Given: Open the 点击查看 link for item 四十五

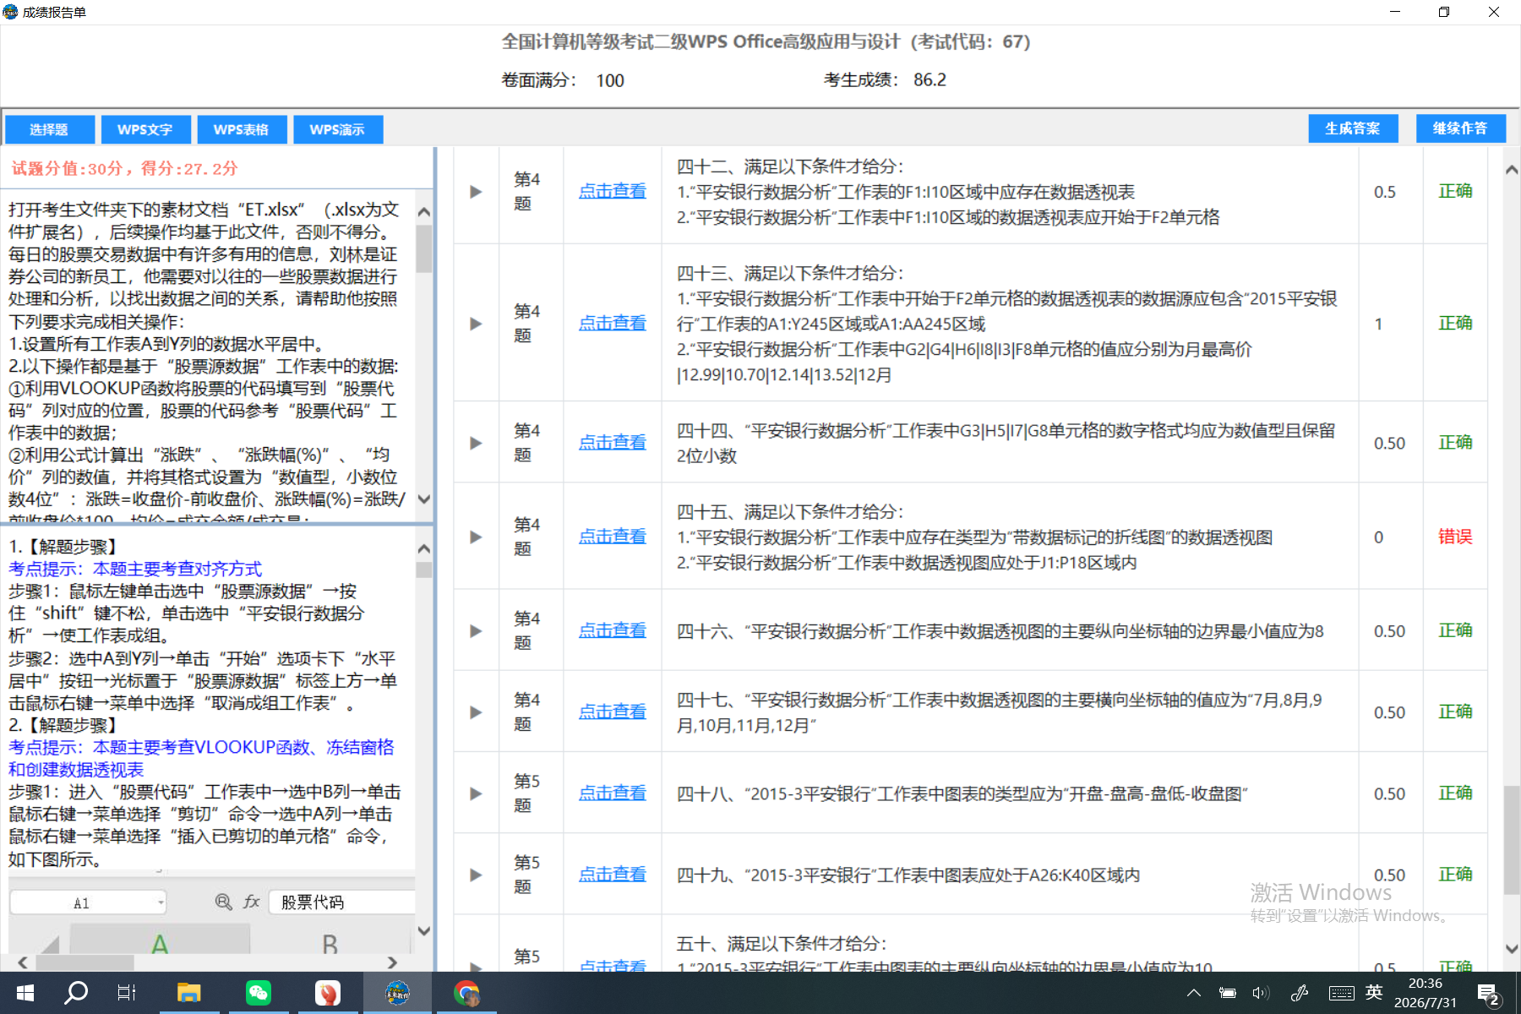Looking at the screenshot, I should click(x=613, y=537).
